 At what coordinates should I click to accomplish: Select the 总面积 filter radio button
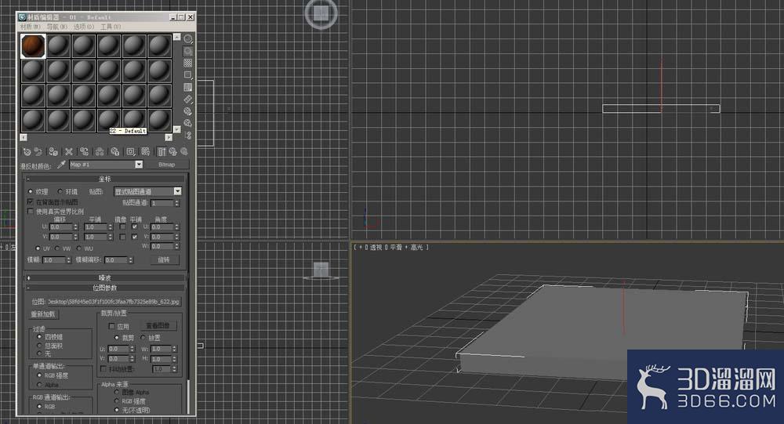pyautogui.click(x=39, y=346)
